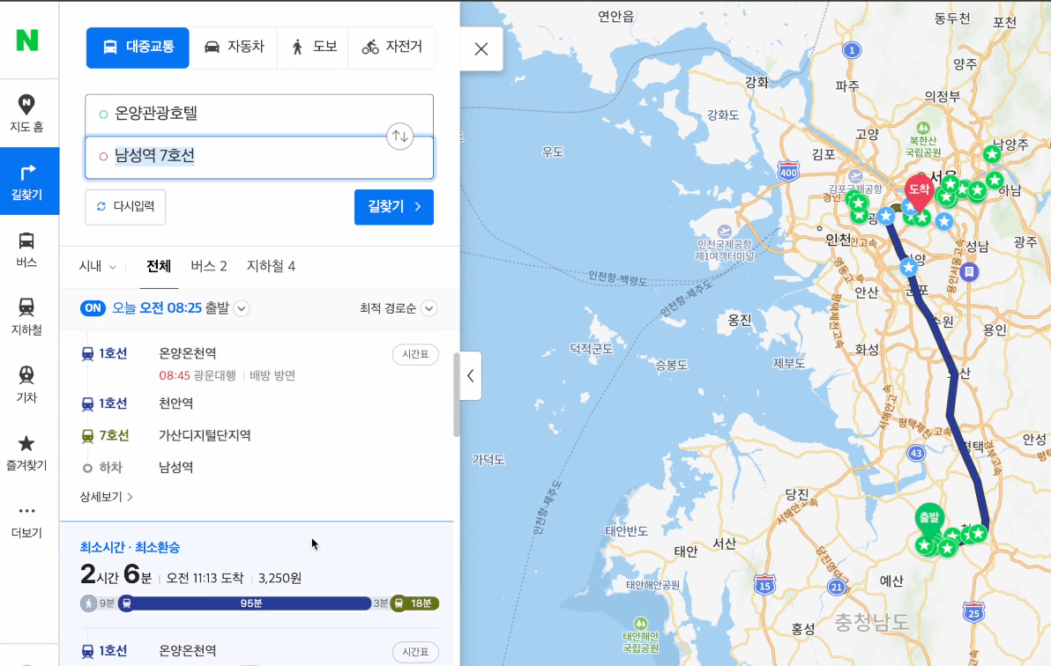This screenshot has height=666, width=1051.
Task: Click 남성역 하차 step
Action: click(176, 467)
